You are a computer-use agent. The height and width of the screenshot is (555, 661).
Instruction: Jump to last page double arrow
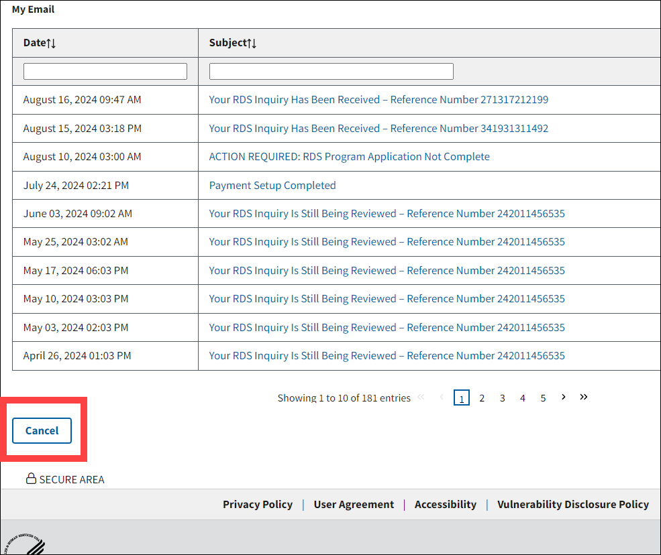(584, 397)
